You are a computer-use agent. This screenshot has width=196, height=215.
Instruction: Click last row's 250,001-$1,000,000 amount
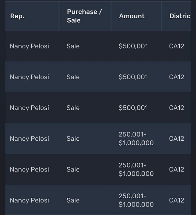[136, 200]
